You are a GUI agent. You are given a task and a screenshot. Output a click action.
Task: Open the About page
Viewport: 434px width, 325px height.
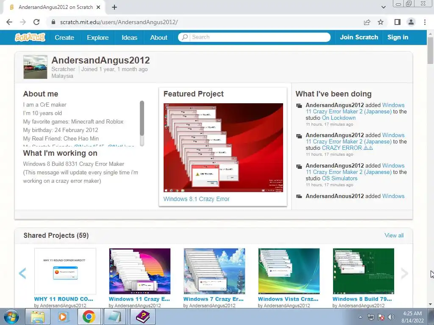click(159, 38)
